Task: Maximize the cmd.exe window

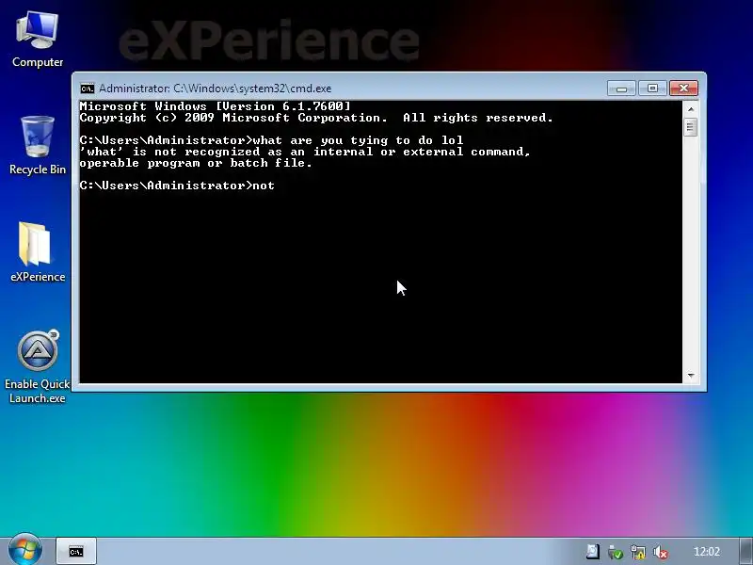Action: coord(652,89)
